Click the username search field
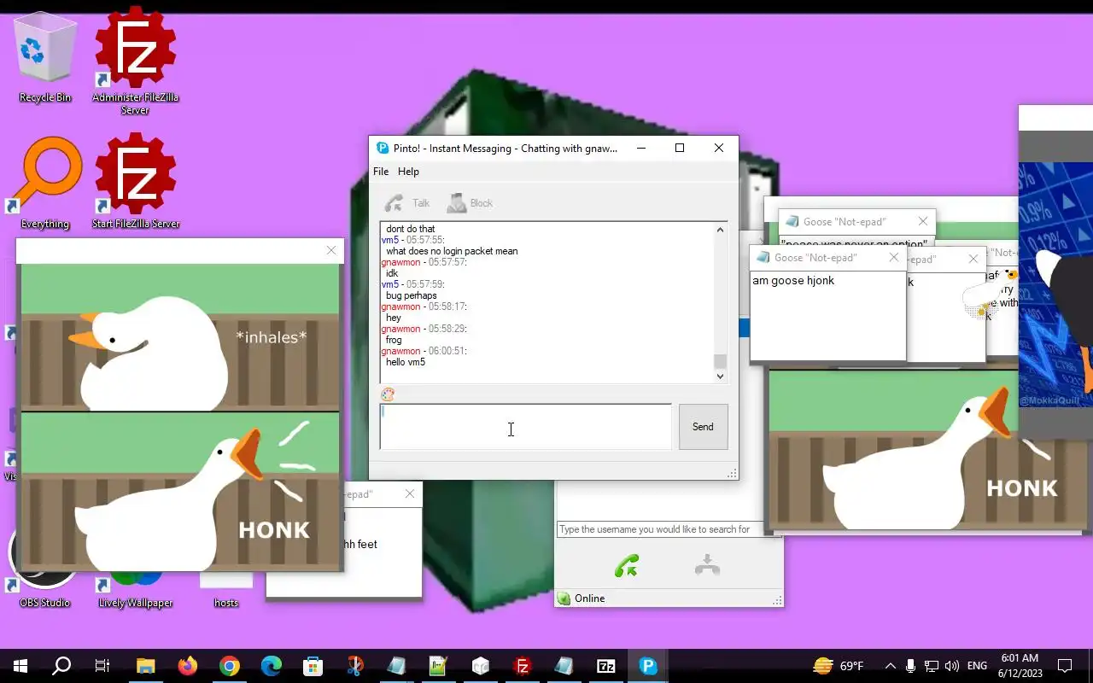 click(x=658, y=529)
